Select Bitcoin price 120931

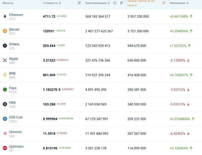[48, 31]
